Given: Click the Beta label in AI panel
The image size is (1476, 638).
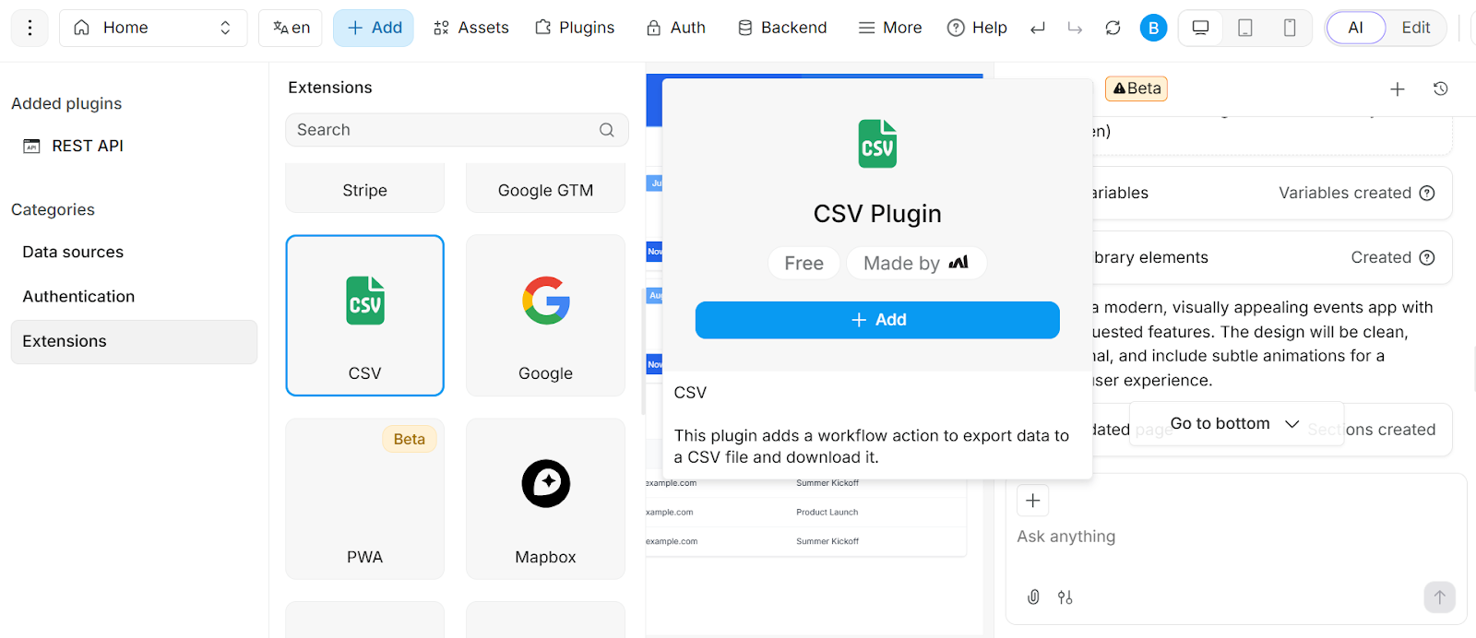Looking at the screenshot, I should 1137,89.
